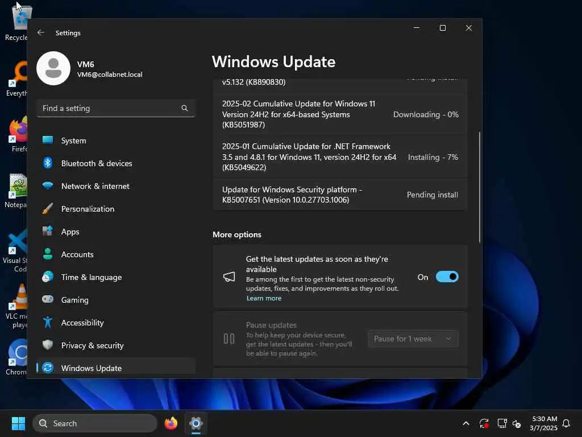Click the Settings gear taskbar icon
The image size is (582, 437).
tap(196, 423)
